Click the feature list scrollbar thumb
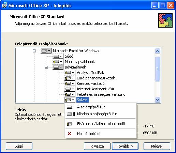The image size is (176, 153). [157, 69]
